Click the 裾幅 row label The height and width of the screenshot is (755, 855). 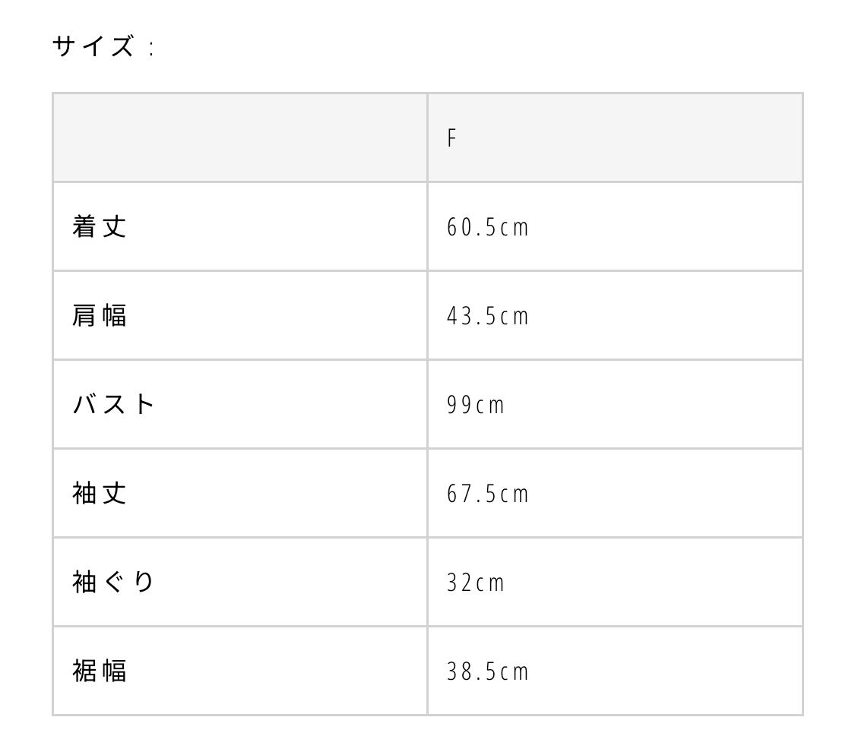[100, 671]
